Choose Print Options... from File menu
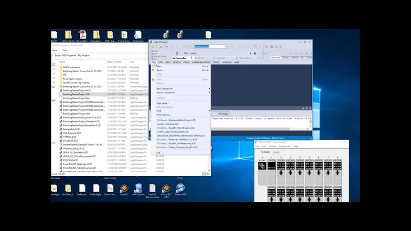This screenshot has height=231, width=411. [180, 115]
